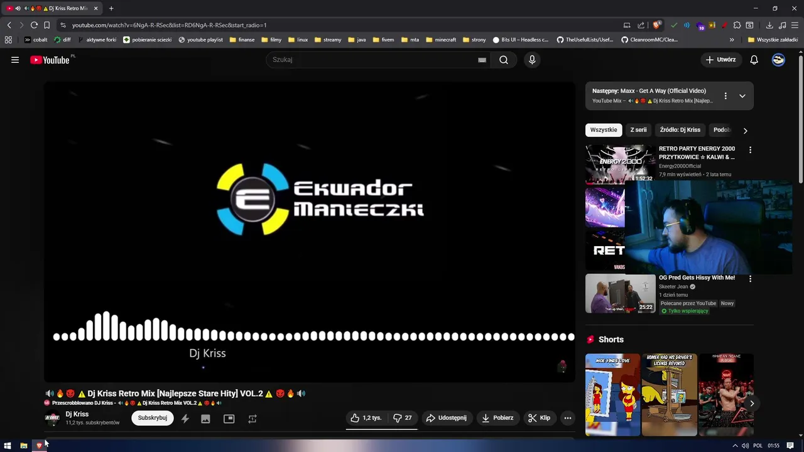804x452 pixels.
Task: Open a new browser tab
Action: tap(111, 8)
